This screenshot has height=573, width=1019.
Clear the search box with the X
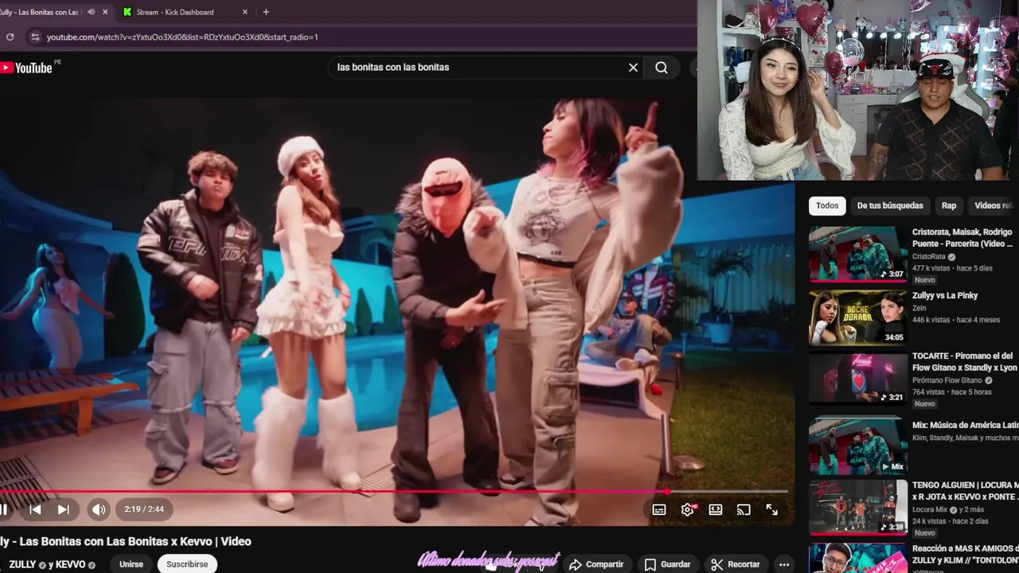point(633,68)
